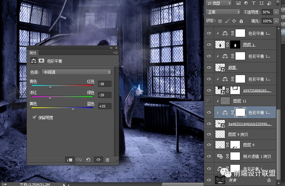The height and width of the screenshot is (186, 285).
Task: Toggle adjustment visibility eye in Properties panel
Action: pos(98,160)
